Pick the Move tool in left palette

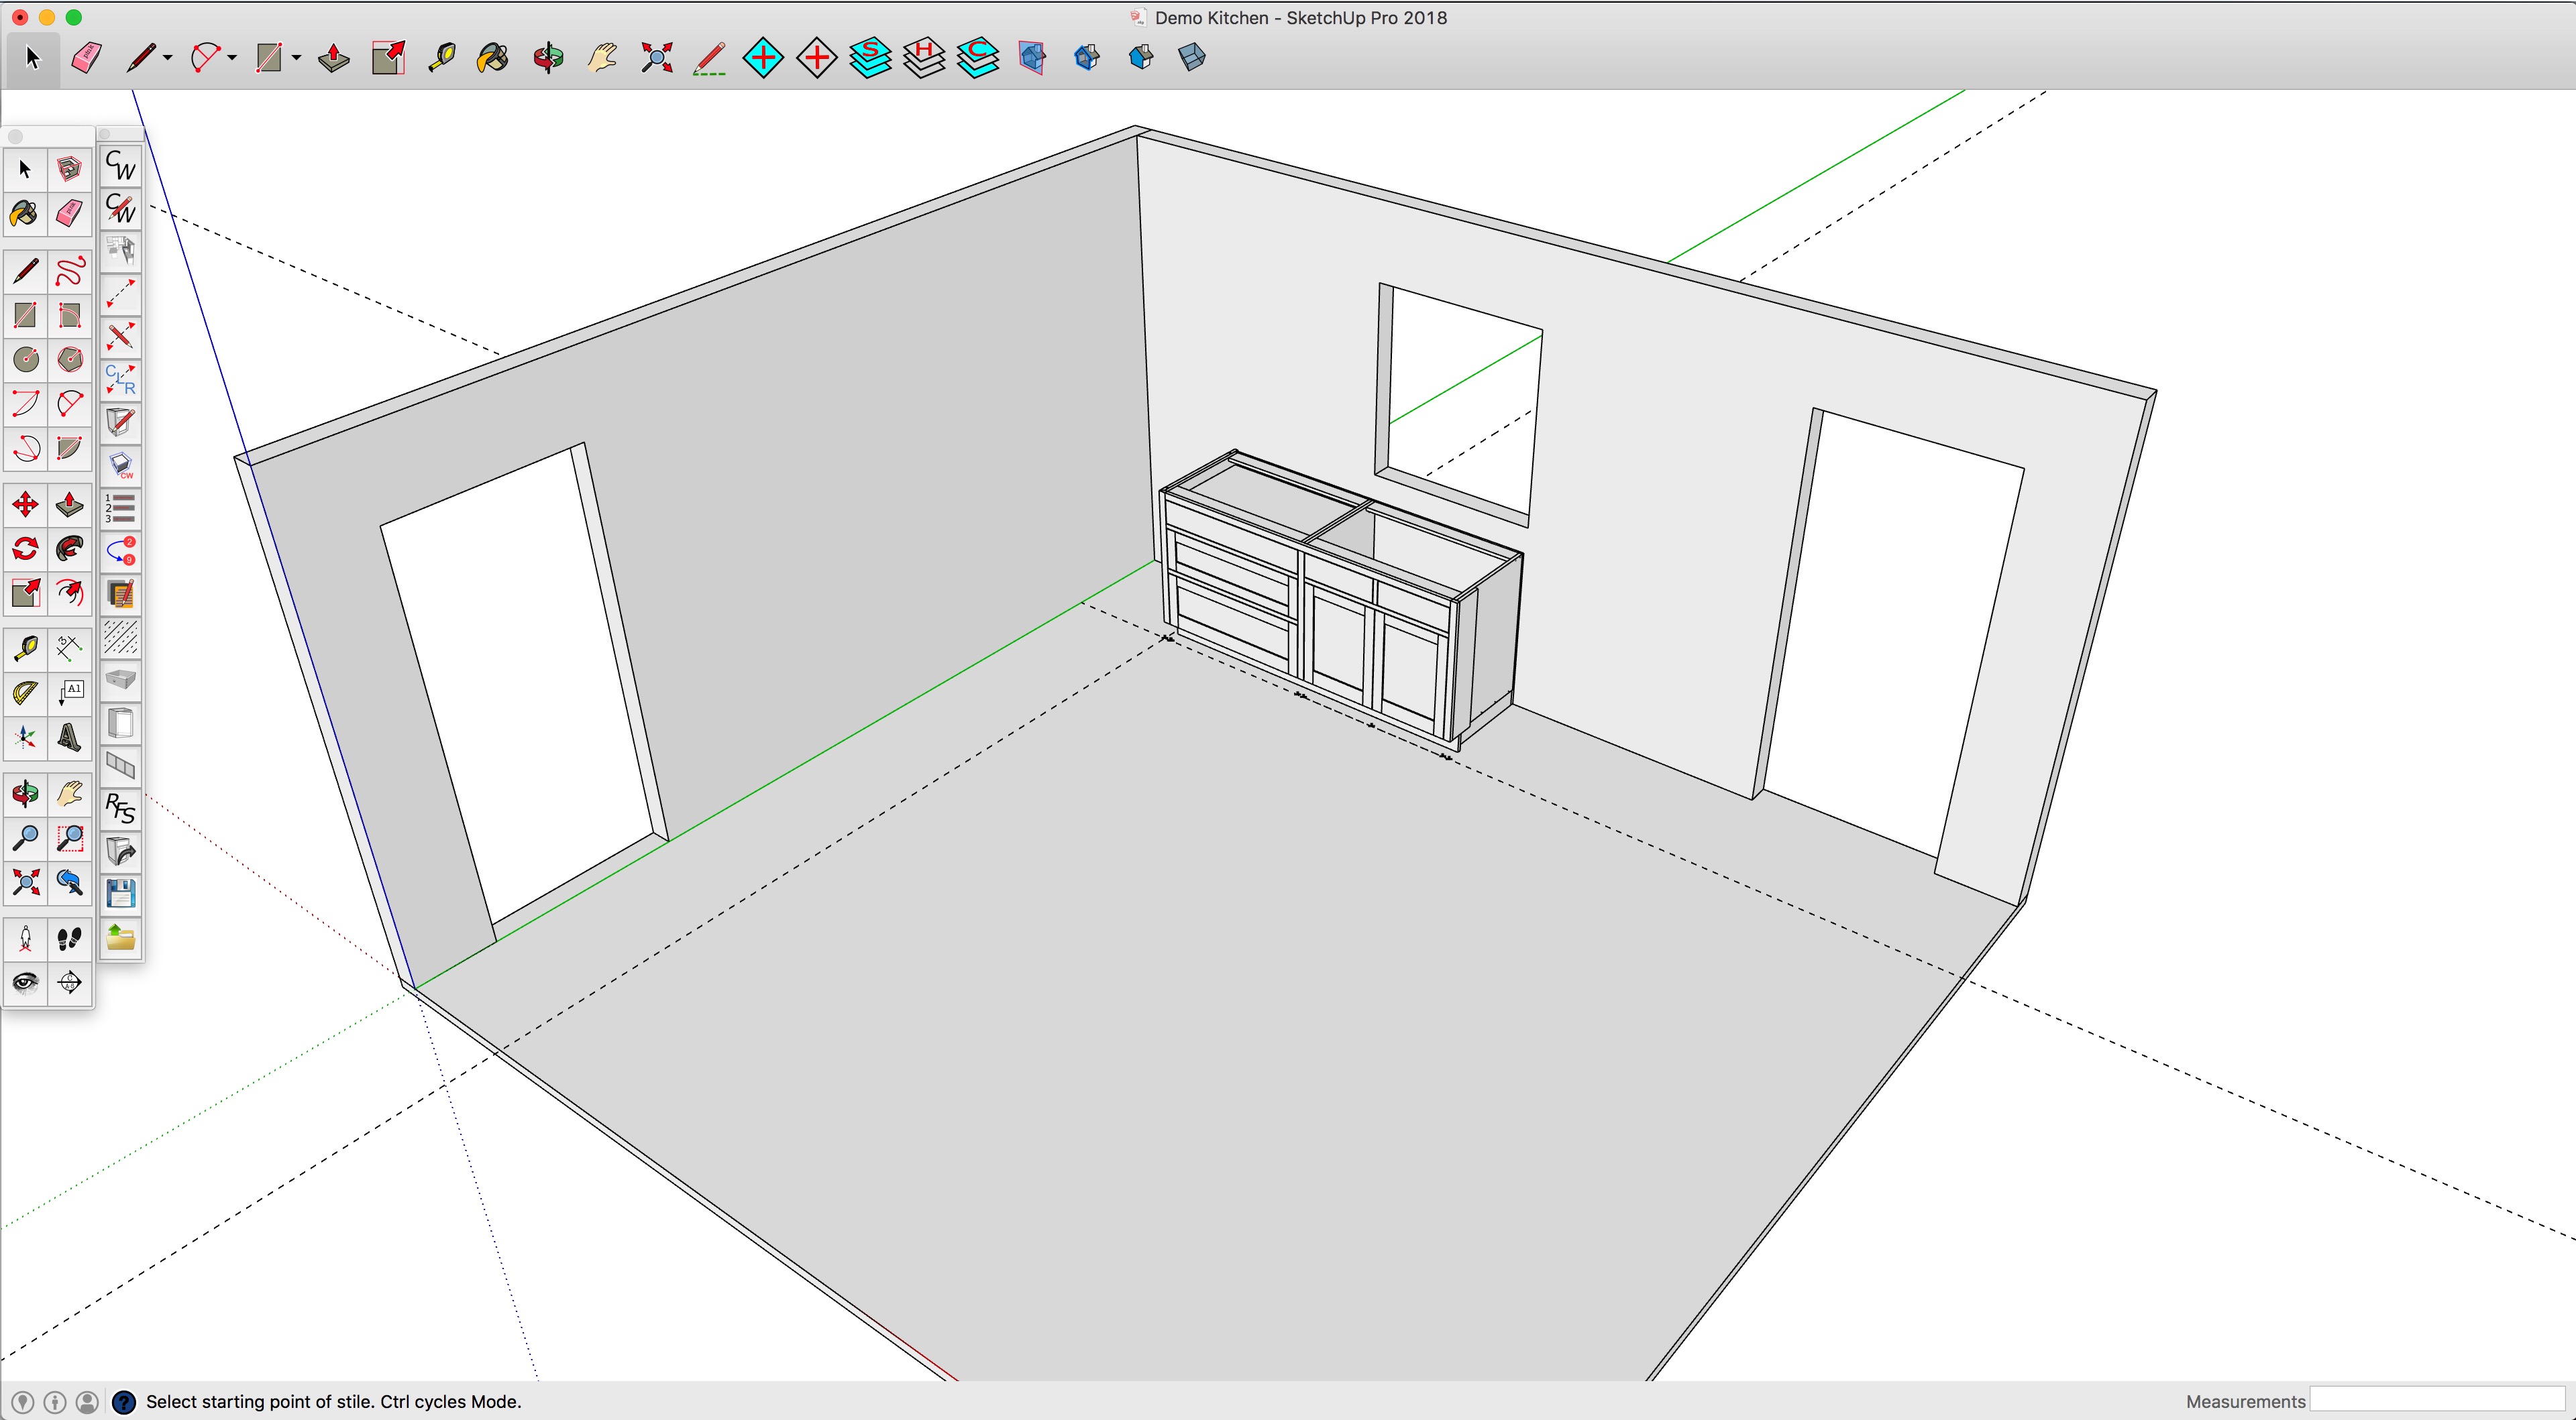[25, 505]
